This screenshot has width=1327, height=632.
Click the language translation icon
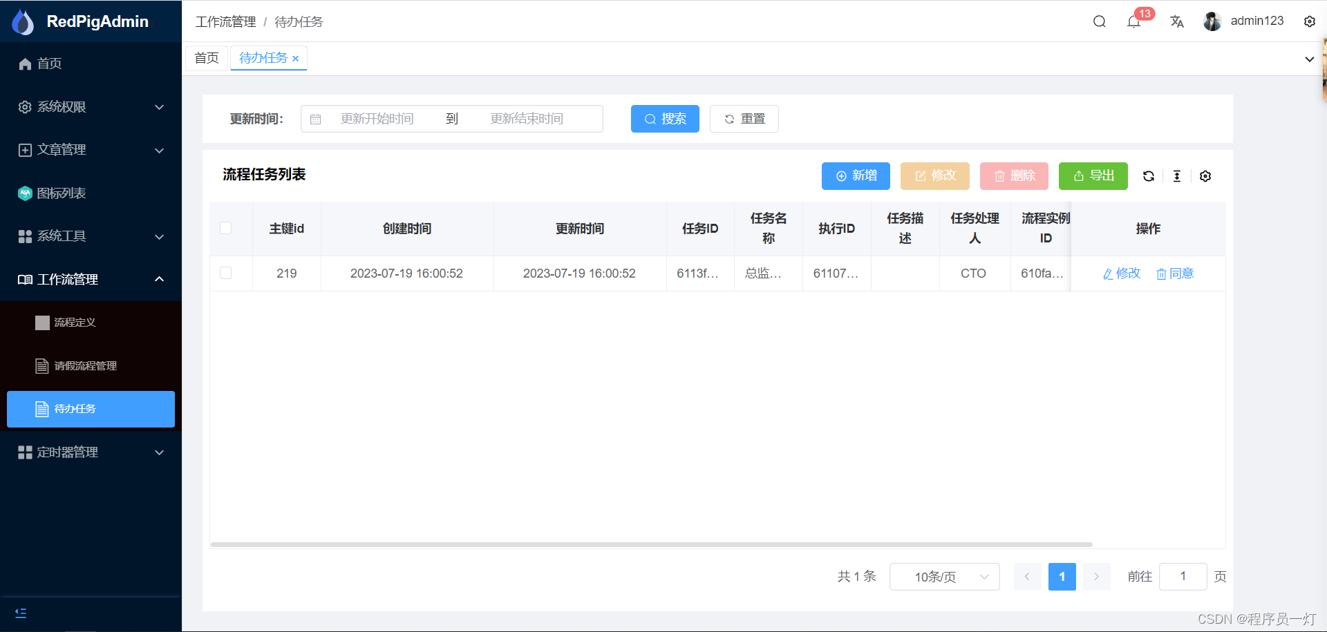1177,21
